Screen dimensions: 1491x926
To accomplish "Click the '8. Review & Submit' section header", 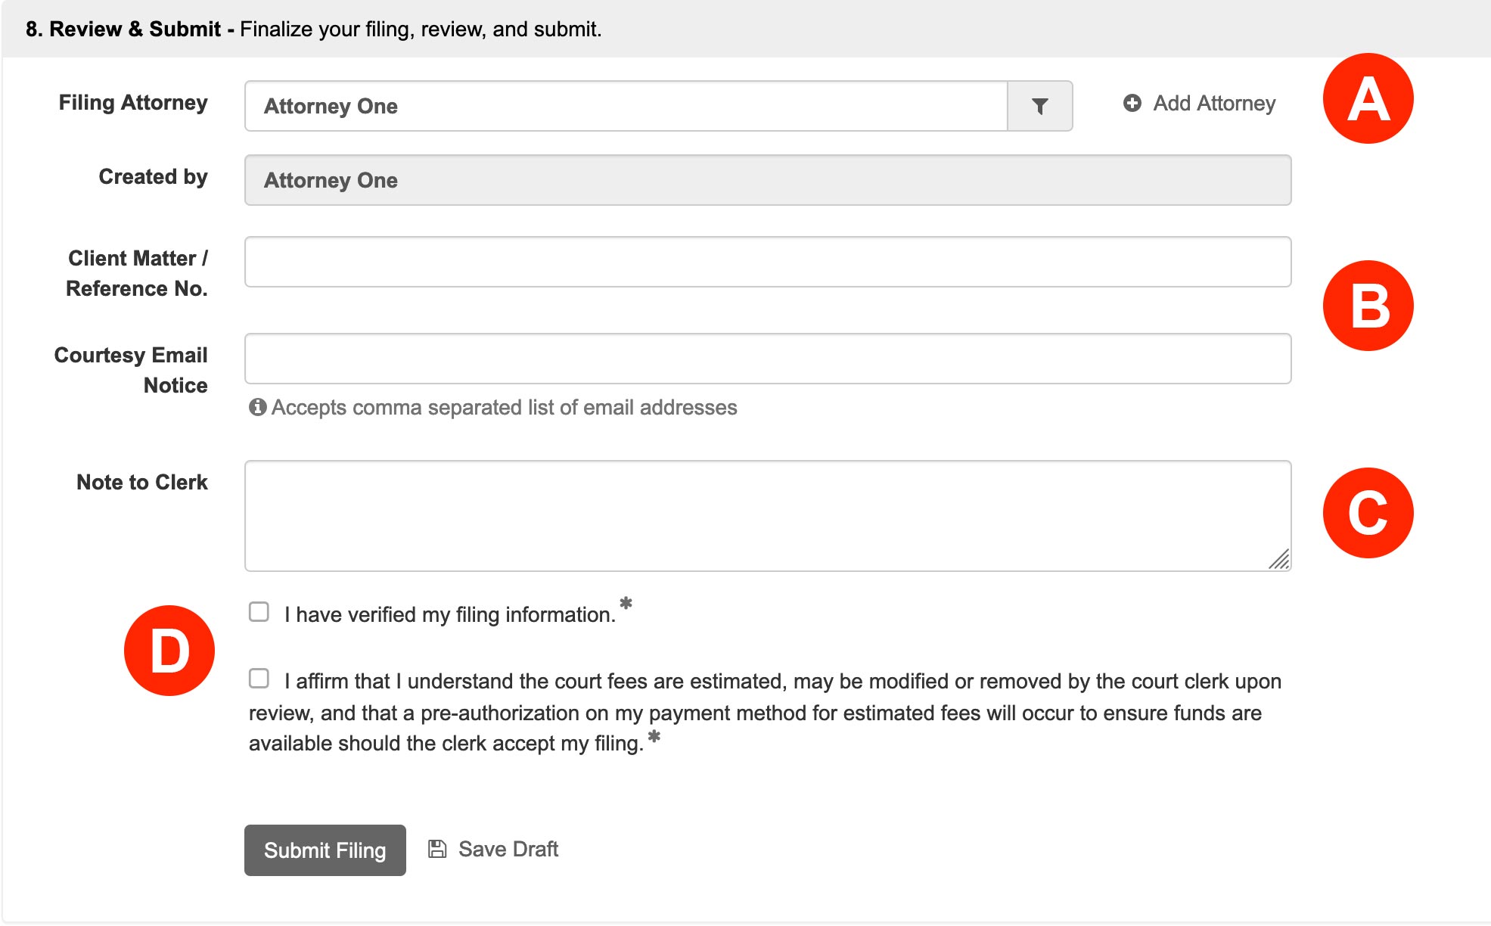I will coord(124,29).
